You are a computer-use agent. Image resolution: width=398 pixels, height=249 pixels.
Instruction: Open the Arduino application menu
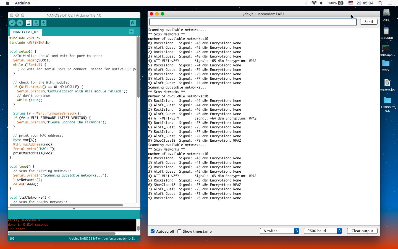22,3
